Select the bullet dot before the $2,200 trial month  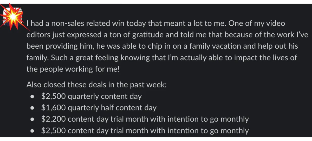point(32,120)
